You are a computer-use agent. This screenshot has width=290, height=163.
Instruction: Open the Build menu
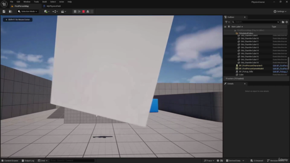(44, 2)
